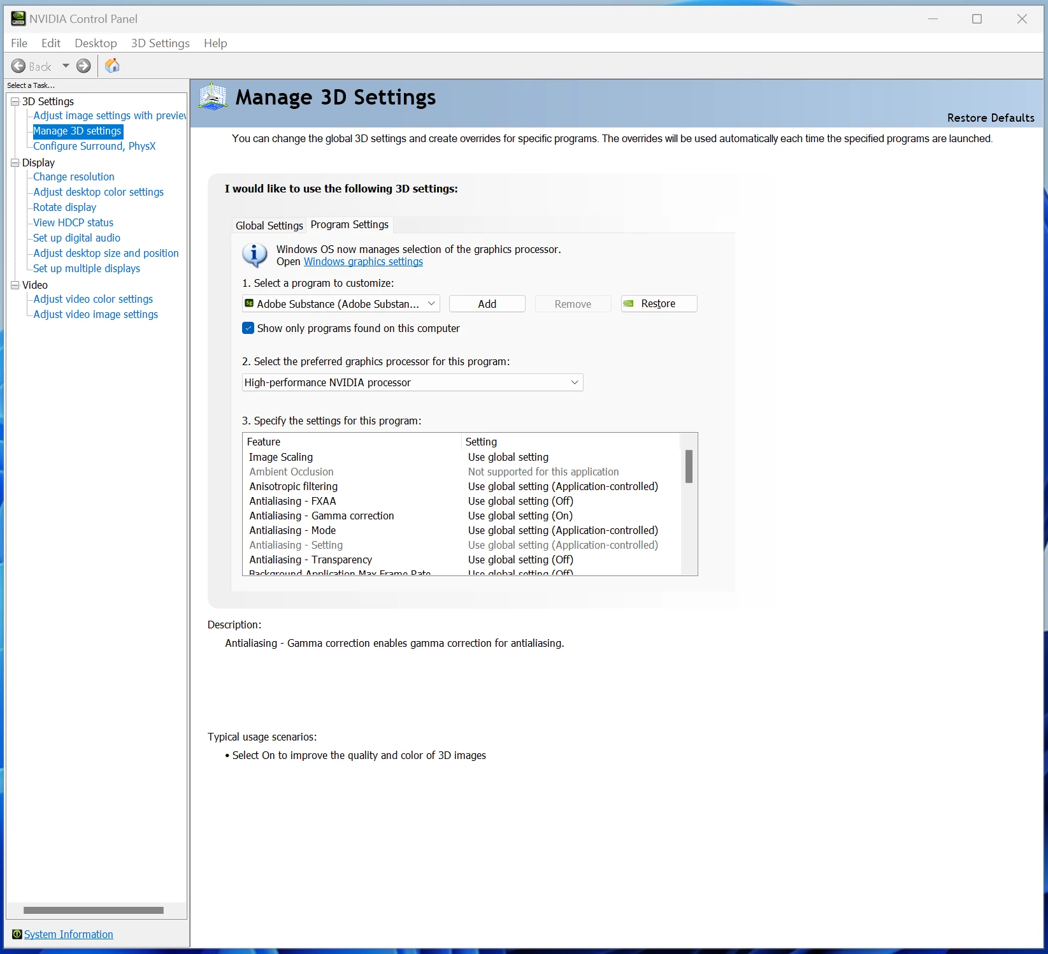Viewport: 1048px width, 954px height.
Task: Select Manage 3D settings in task tree
Action: 77,131
